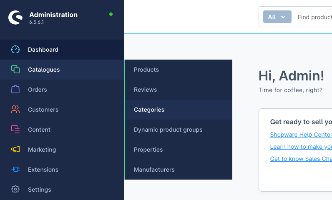Click the Orders shopping bag icon
This screenshot has width=332, height=200.
coord(15,90)
